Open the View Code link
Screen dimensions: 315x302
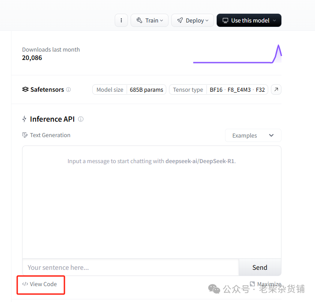tap(40, 284)
